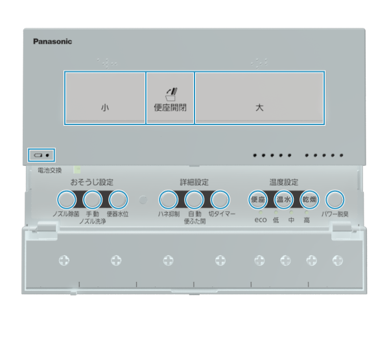Toggle 自動便ふた開 auto lid button
This screenshot has height=337, width=389.
(x=194, y=200)
